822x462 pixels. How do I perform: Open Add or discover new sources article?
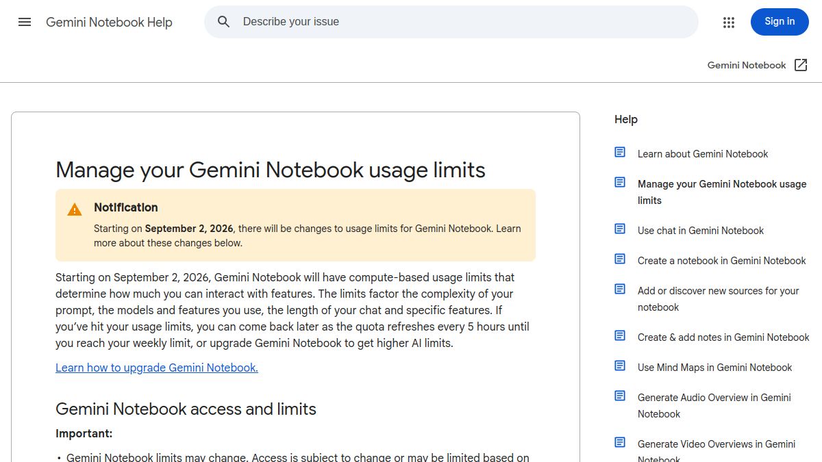(719, 299)
